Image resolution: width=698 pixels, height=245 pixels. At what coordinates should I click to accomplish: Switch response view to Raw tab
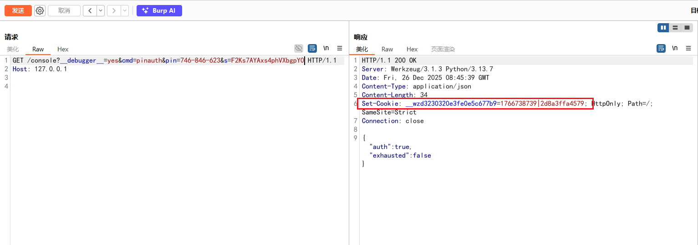[387, 49]
